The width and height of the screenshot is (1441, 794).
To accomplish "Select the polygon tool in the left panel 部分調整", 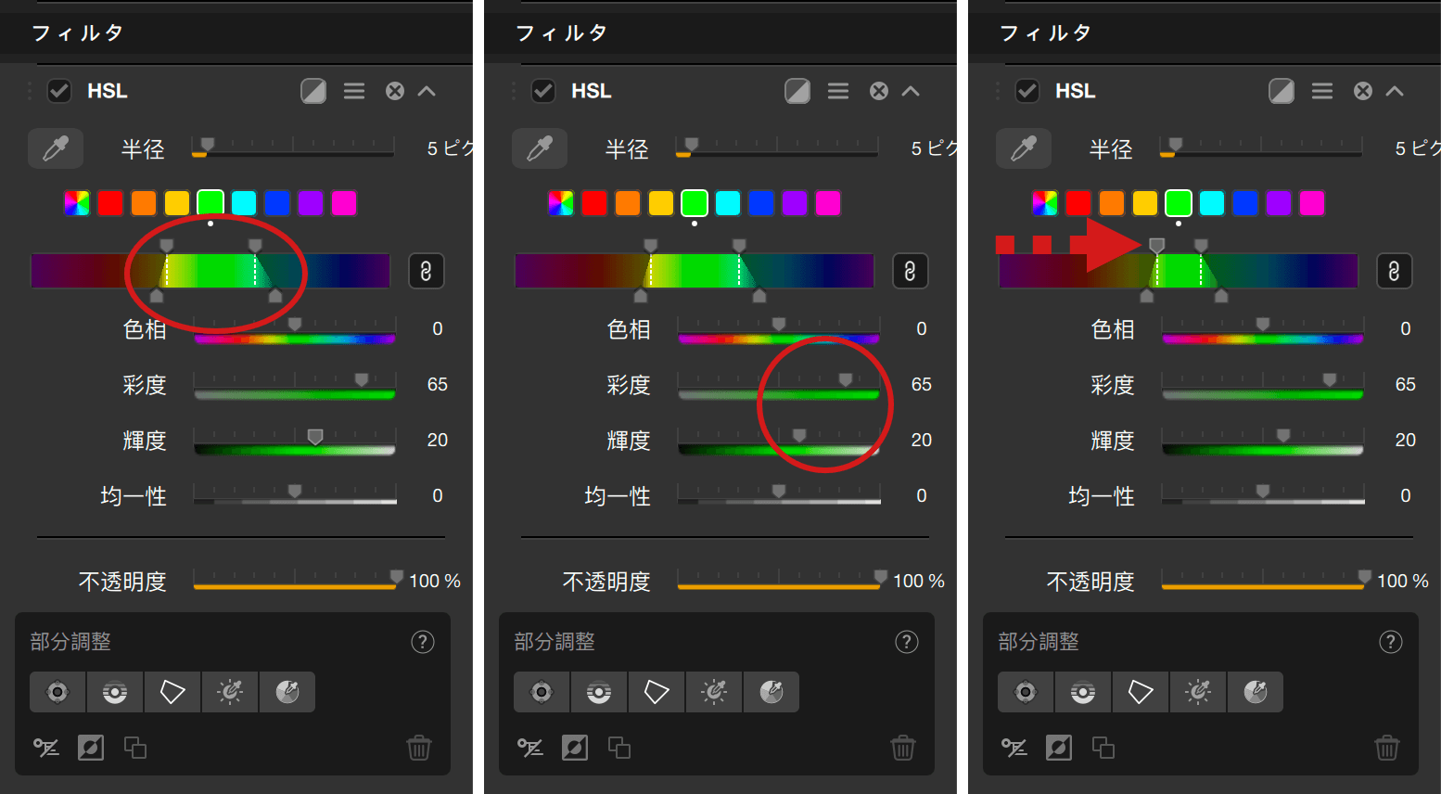I will point(172,692).
